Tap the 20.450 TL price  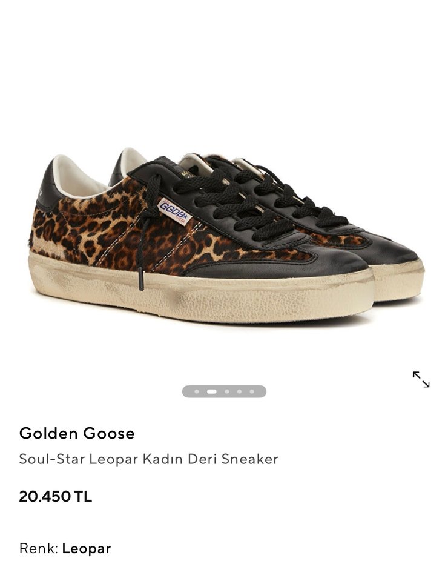(56, 496)
